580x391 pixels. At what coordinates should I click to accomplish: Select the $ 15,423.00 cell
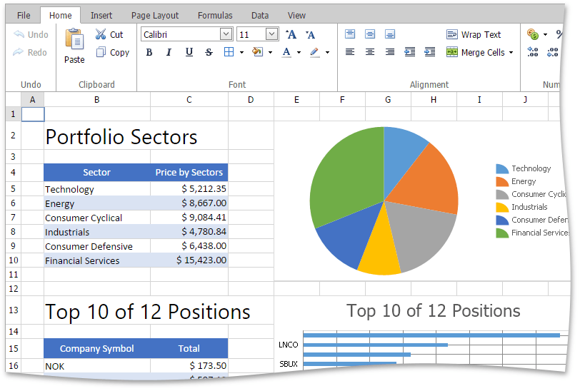pos(189,260)
